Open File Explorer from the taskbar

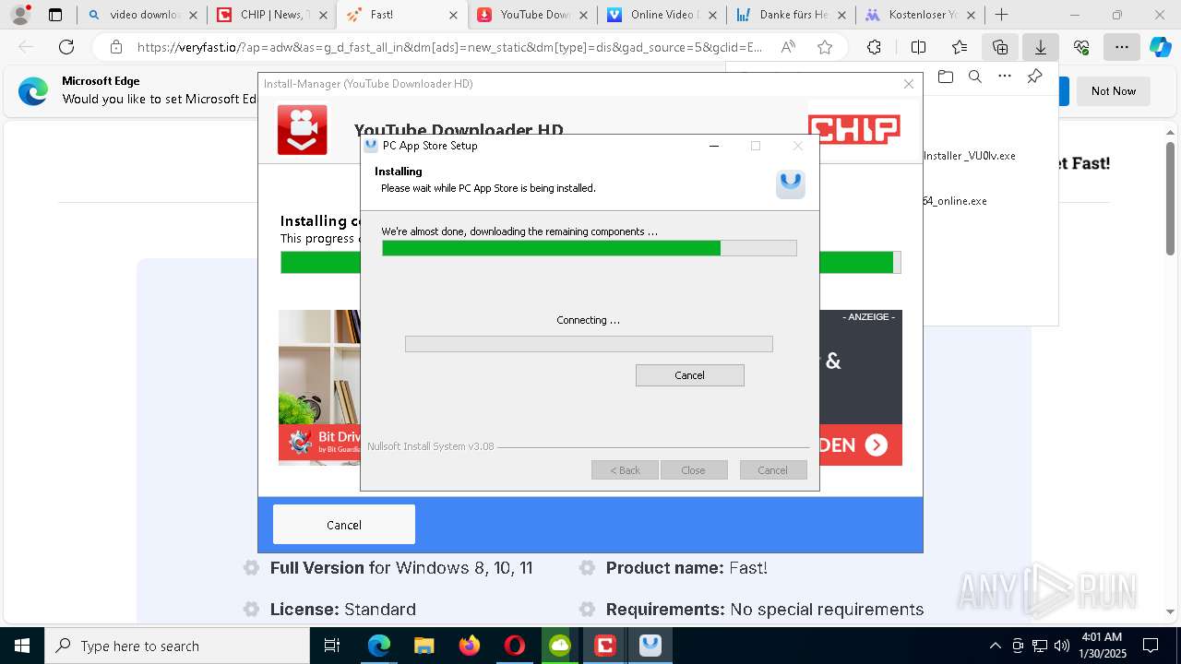[x=423, y=646]
